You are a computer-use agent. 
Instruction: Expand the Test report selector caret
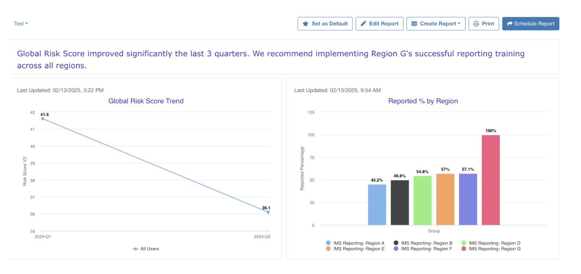click(27, 23)
